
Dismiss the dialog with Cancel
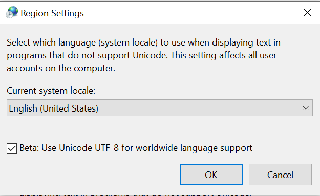[x=280, y=175]
